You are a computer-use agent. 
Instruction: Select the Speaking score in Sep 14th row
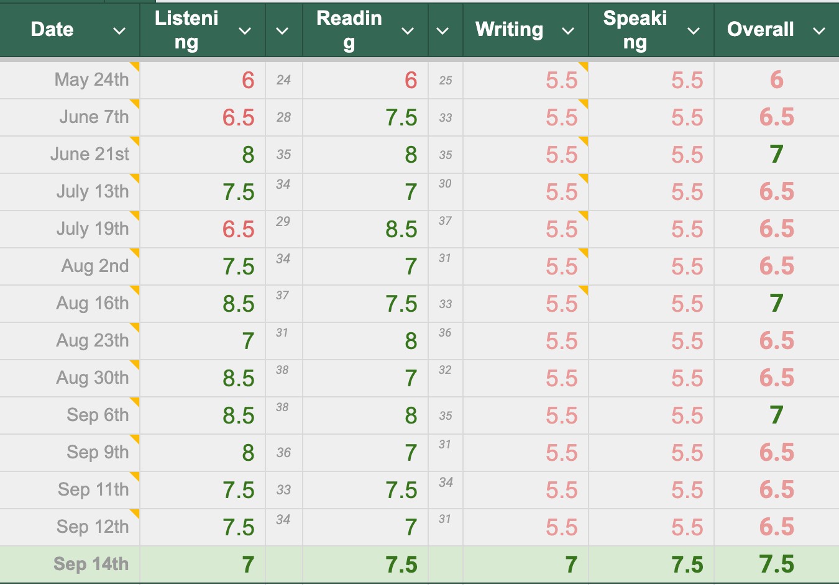[x=687, y=565]
